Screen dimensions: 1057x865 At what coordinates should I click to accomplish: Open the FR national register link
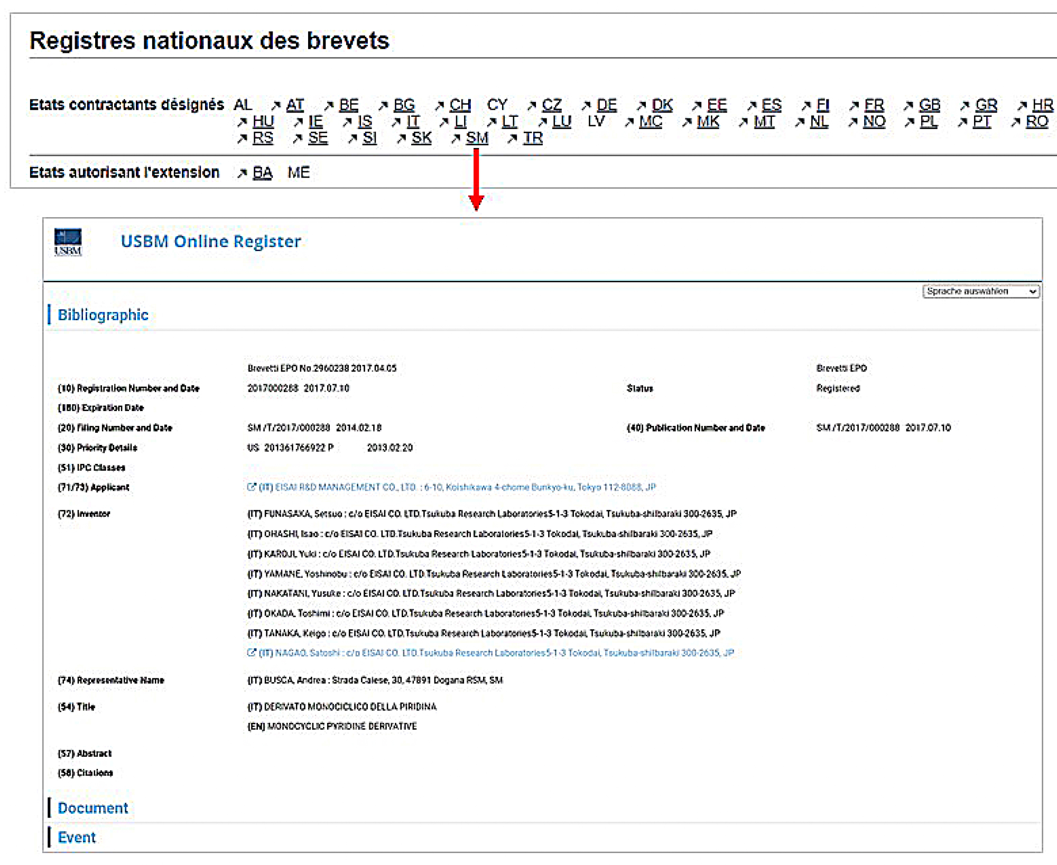(874, 105)
